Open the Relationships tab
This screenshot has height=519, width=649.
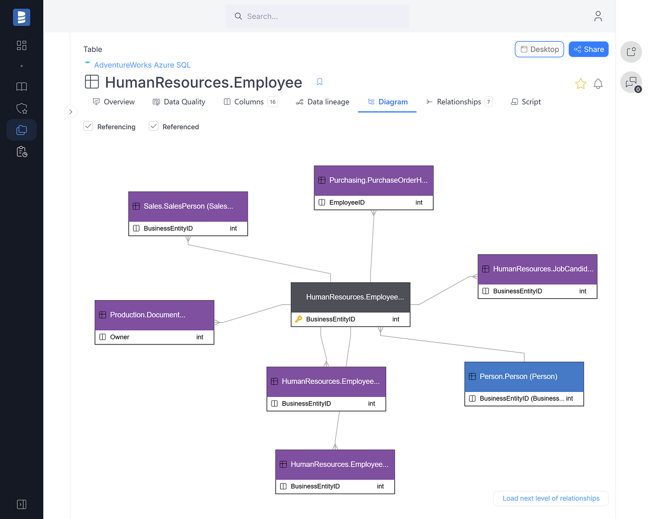pos(459,102)
